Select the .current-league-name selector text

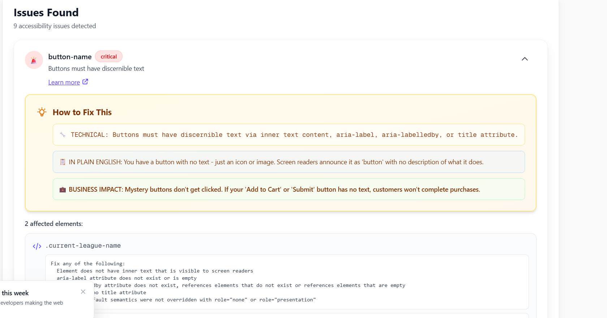tap(83, 246)
